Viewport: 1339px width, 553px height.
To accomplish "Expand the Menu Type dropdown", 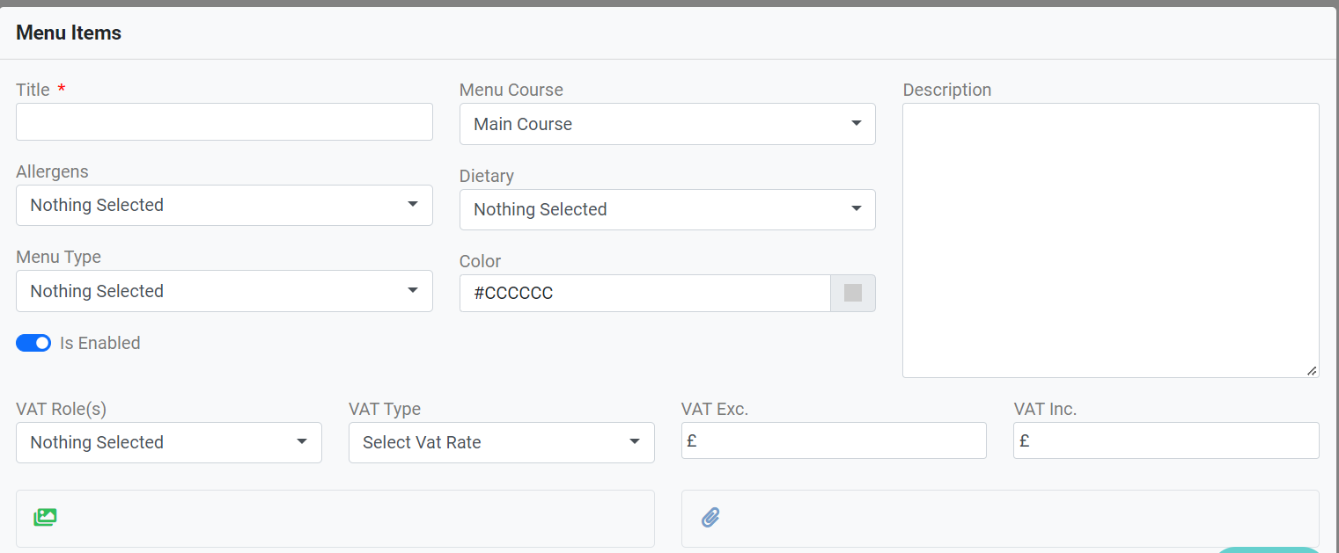I will pyautogui.click(x=224, y=291).
